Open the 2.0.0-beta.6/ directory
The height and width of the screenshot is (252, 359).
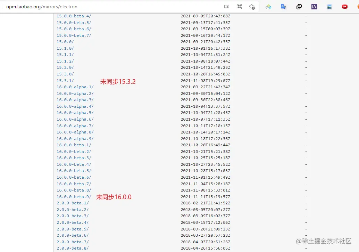tap(73, 235)
